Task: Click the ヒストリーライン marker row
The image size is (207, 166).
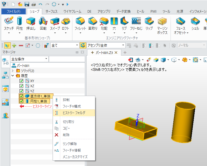Action: click(x=36, y=106)
